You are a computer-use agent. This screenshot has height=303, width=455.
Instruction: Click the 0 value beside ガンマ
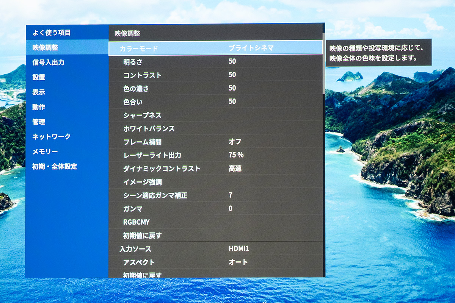(x=231, y=208)
